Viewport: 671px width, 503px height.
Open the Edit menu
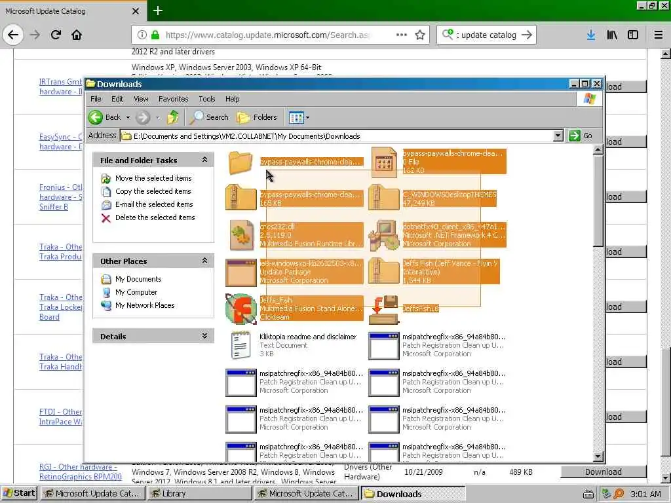pos(117,99)
